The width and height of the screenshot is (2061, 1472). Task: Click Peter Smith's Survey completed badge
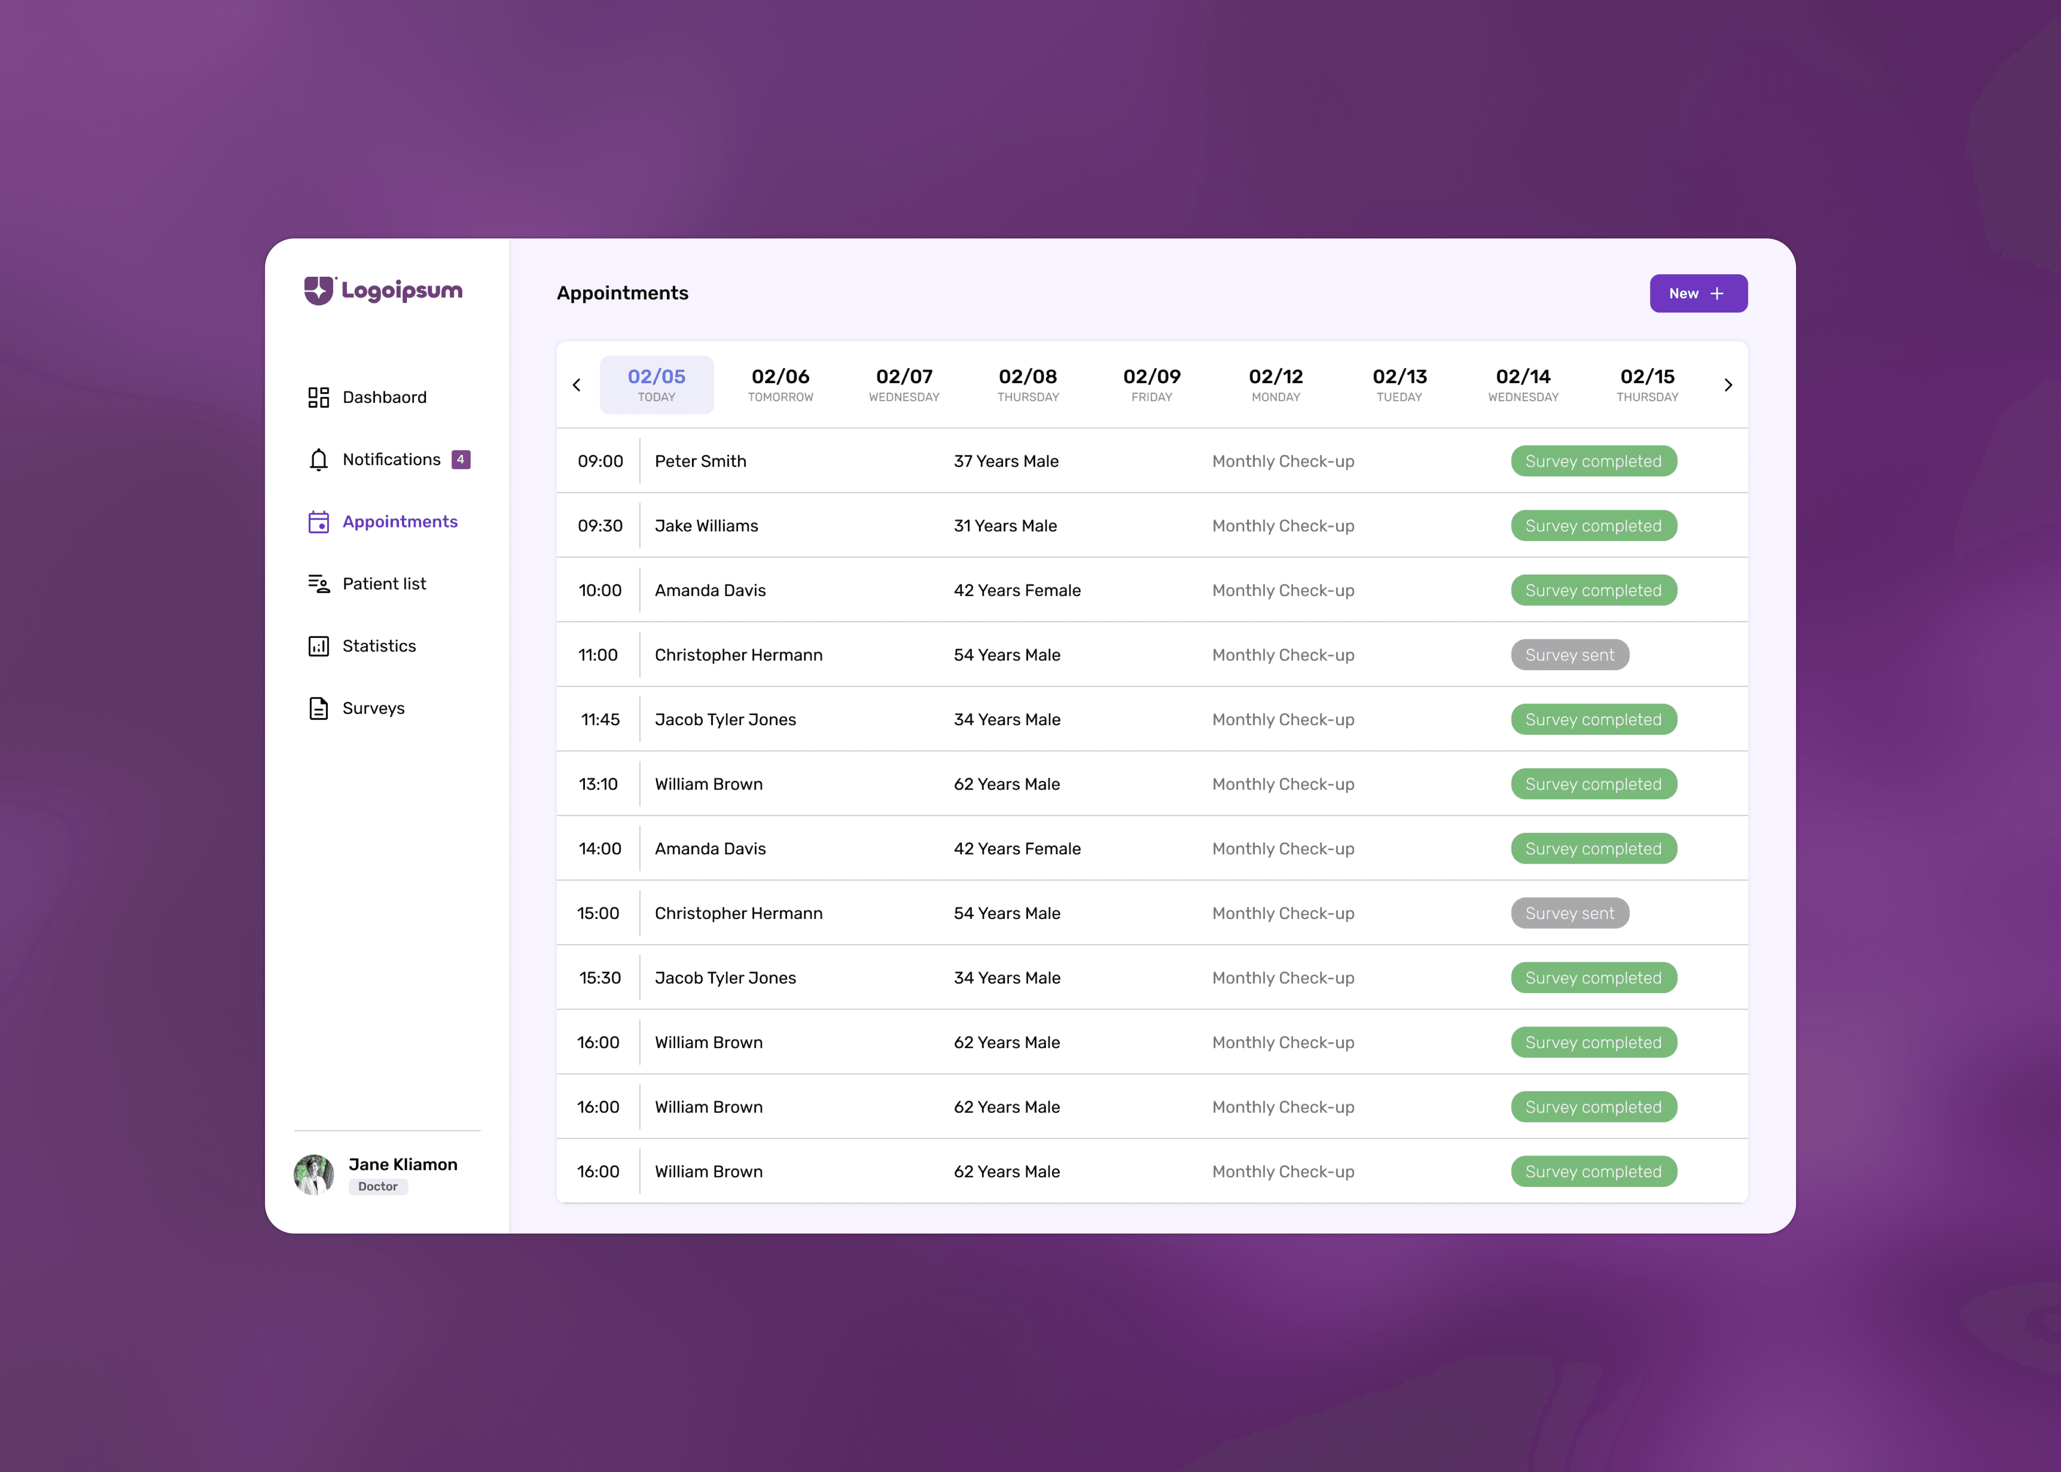coord(1592,461)
